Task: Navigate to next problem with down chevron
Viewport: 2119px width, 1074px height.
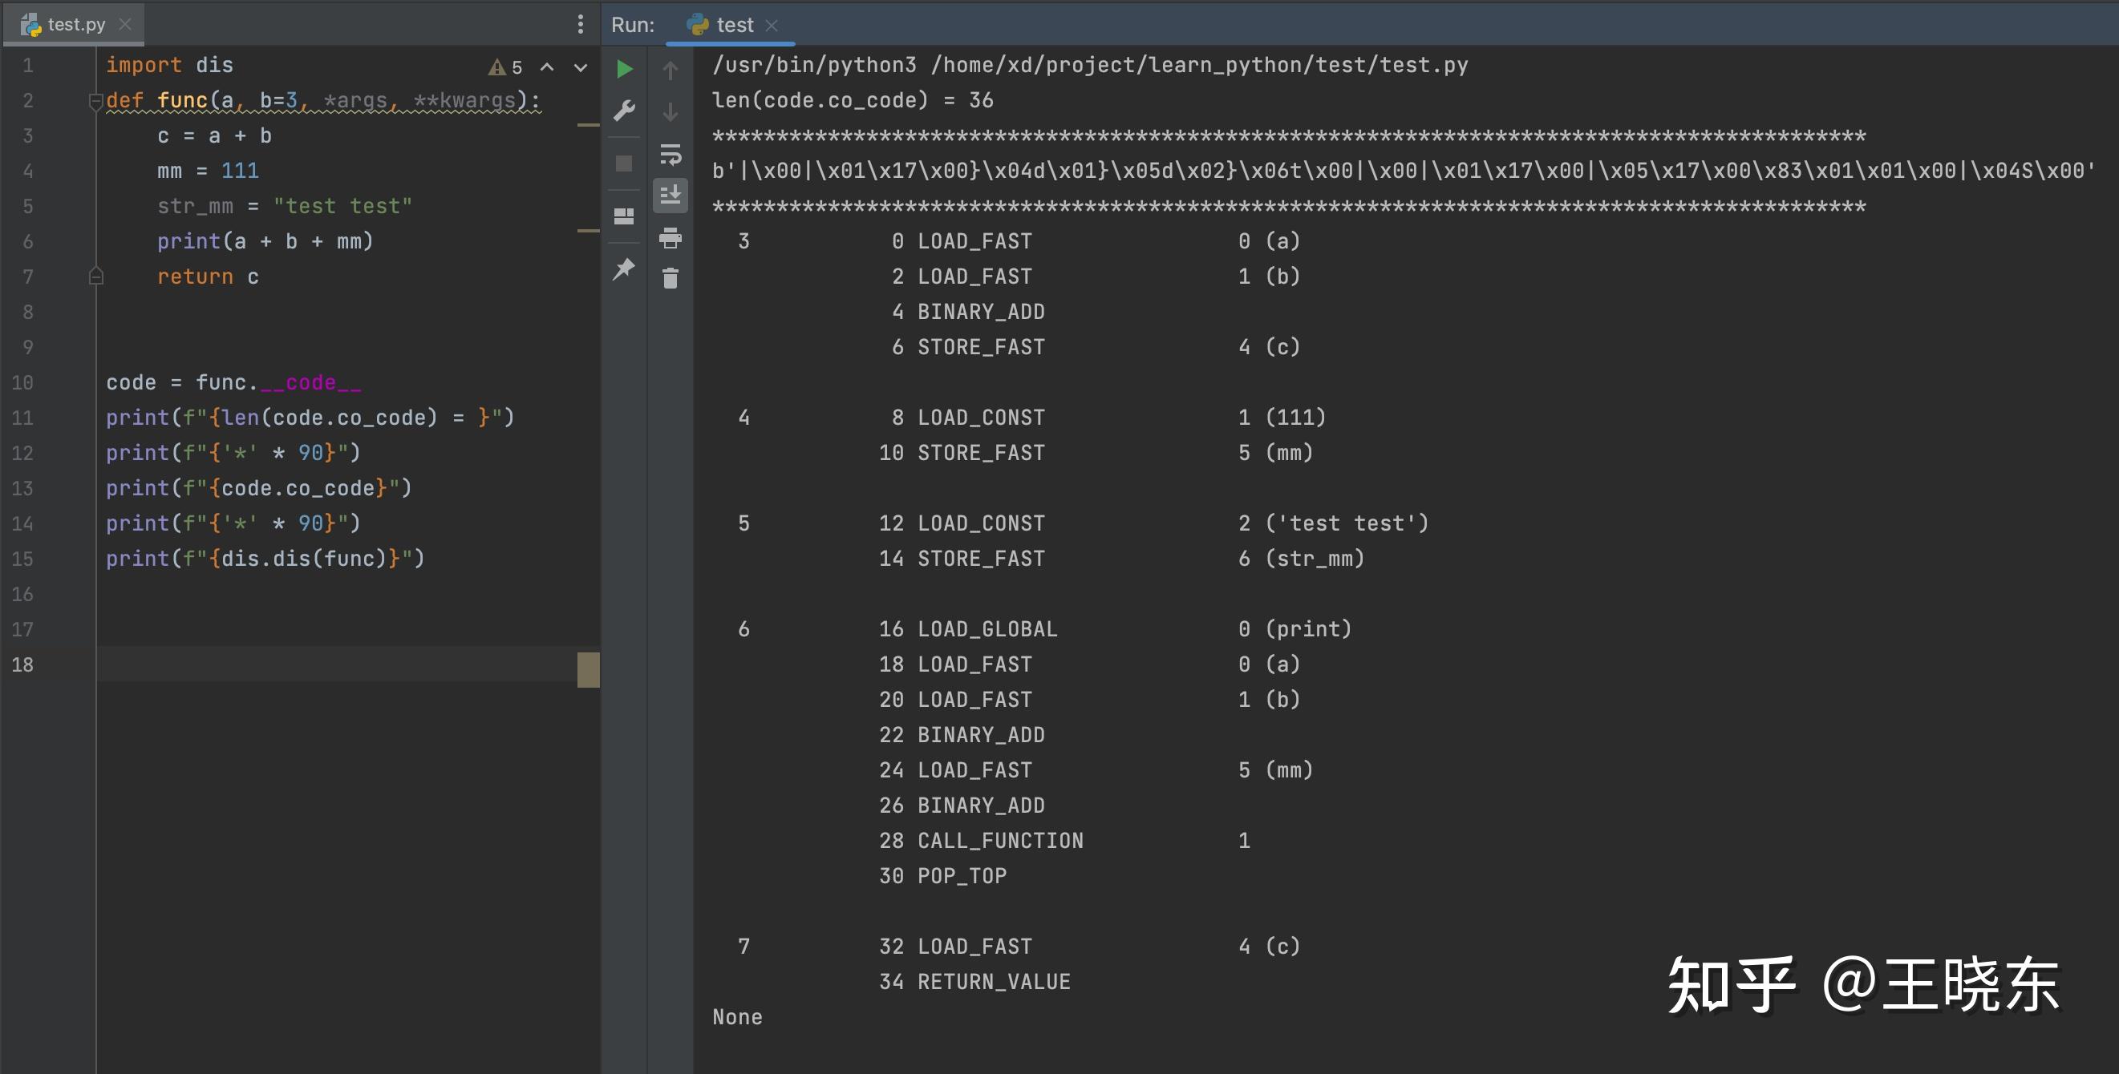Action: click(x=580, y=67)
